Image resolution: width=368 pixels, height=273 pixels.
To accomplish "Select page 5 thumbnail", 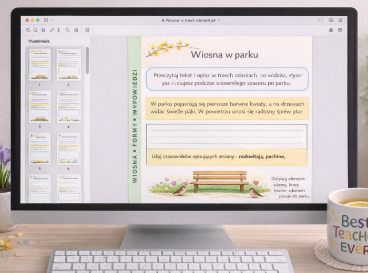I will pyautogui.click(x=40, y=149).
